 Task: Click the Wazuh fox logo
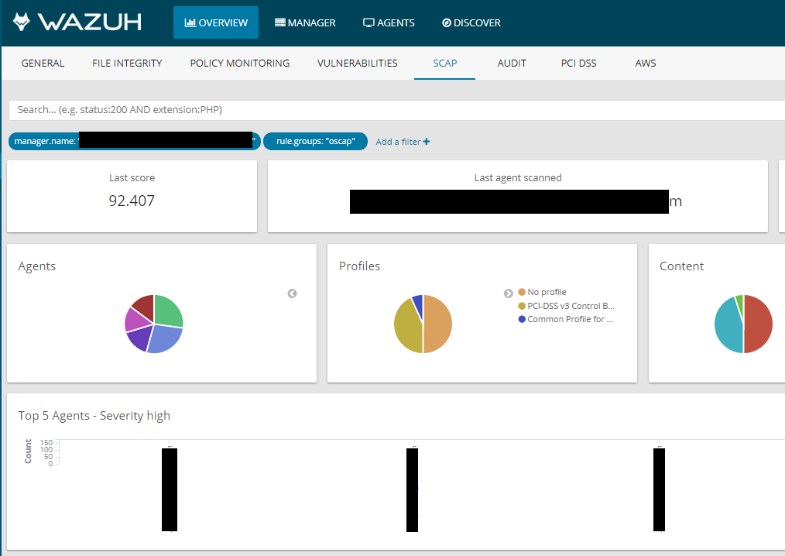(x=22, y=22)
